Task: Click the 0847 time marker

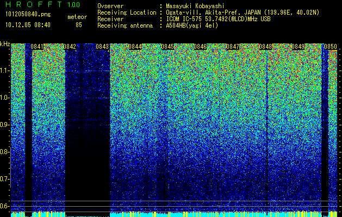Action: [x=233, y=47]
